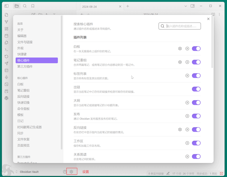Open the bookmarks icon in top bar
This screenshot has height=177, width=227.
(33, 6)
